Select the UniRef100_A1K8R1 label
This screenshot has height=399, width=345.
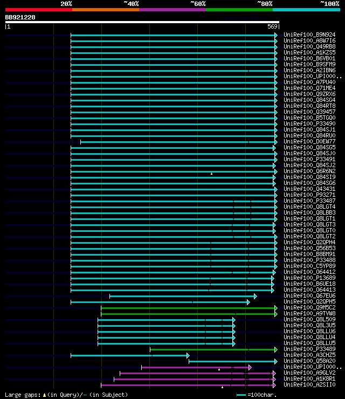coord(309,379)
